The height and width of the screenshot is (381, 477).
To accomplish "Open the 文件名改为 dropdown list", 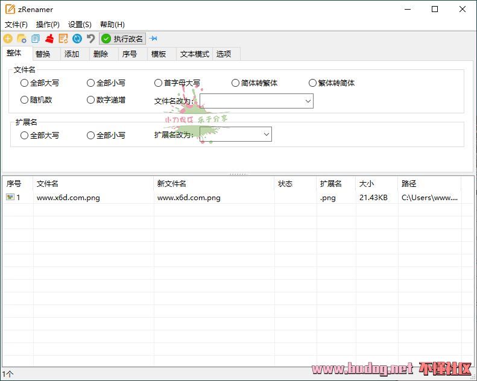I will (308, 101).
